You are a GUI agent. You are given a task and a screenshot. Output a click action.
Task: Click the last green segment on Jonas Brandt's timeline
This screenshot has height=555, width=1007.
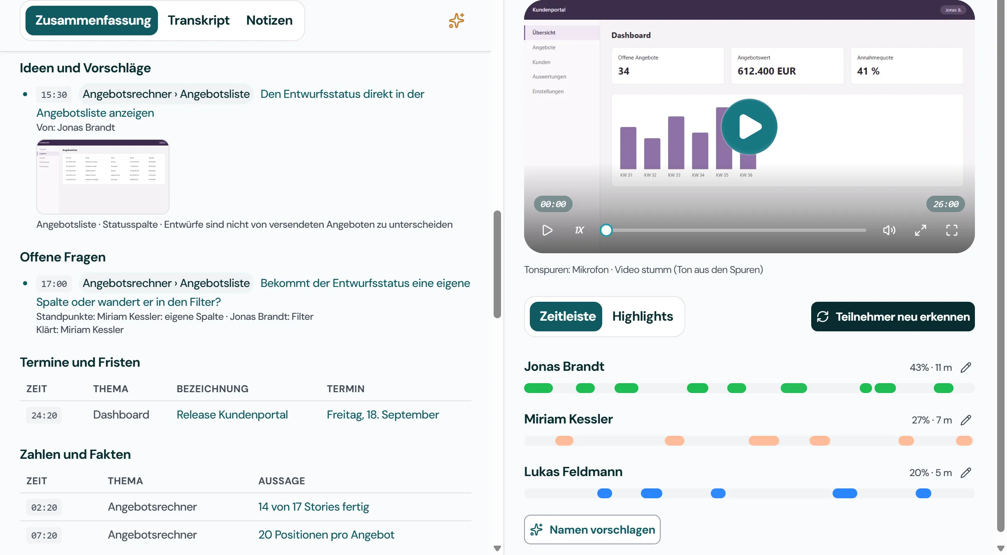(944, 388)
